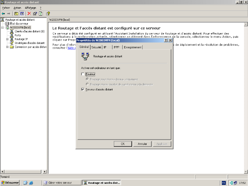Open the Show Desktop quick launch icon
Viewport: 248px width, 186px height.
[25, 183]
